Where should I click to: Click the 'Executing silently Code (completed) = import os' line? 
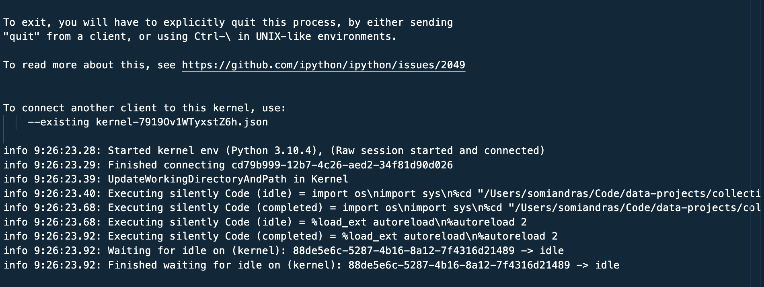[x=377, y=208]
